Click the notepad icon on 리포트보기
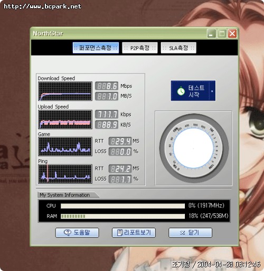This screenshot has height=271, width=264. 120,232
